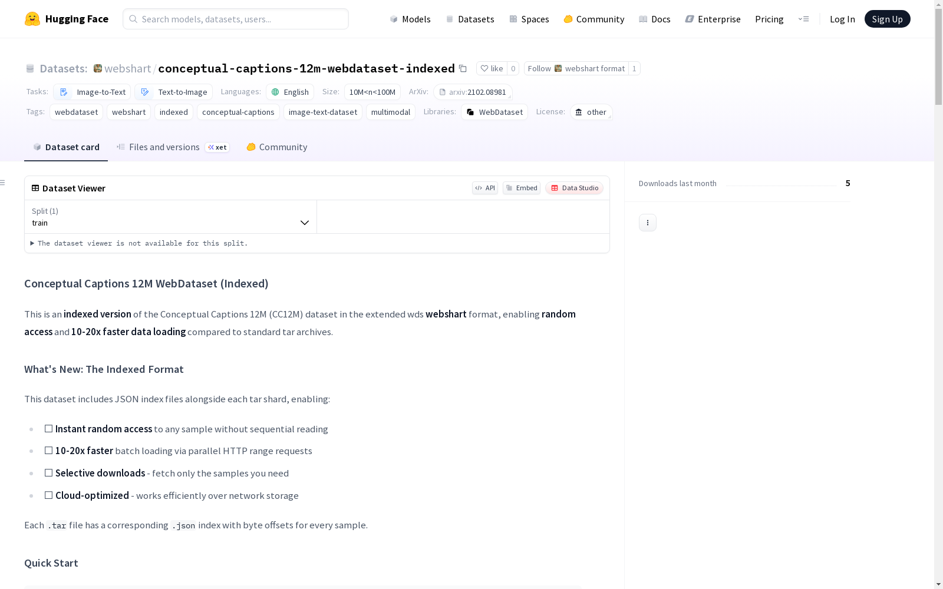The height and width of the screenshot is (589, 943).
Task: Open the conceptual-captions-12m-webdataset-indexed title link
Action: click(306, 68)
